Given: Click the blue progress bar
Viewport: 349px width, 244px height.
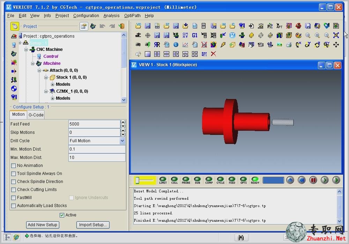Looking at the screenshot, I should click(x=273, y=180).
